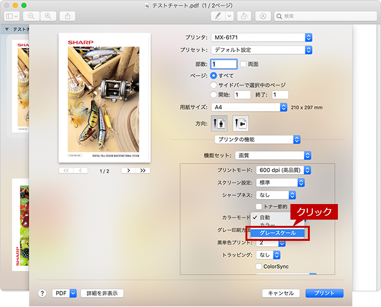Click the キャンセル button
The image size is (381, 307).
tap(280, 293)
